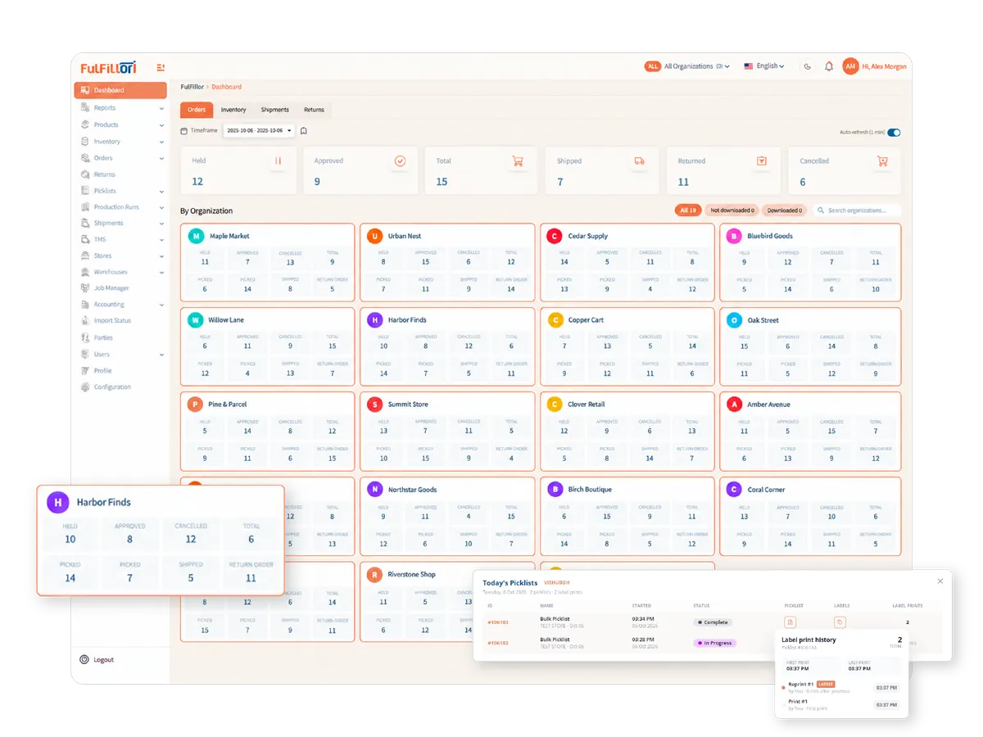Click the cart icon on Cancelled card
983x737 pixels.
pyautogui.click(x=882, y=161)
